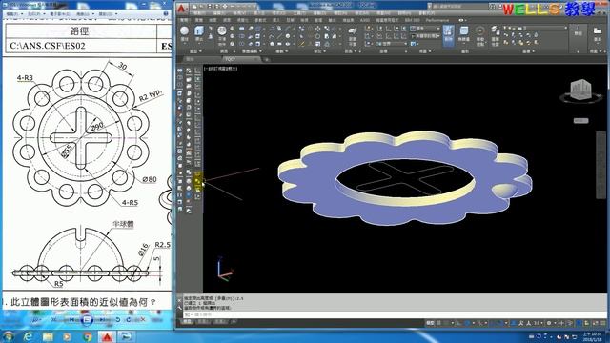Click the Model tab at bottom left
This screenshot has height=343, width=610.
(187, 322)
